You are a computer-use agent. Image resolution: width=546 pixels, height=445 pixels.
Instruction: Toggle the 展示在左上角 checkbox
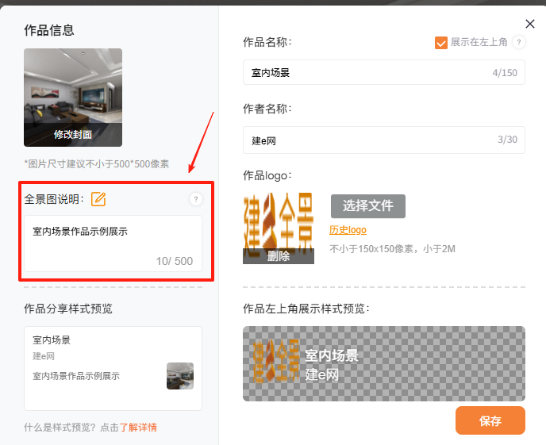pos(441,42)
